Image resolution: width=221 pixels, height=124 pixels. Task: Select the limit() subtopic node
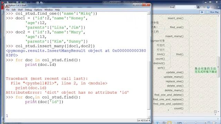161,54
